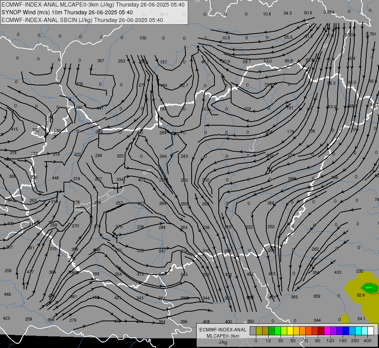Select the J/kg unit label in legend
Viewport: 379px width, 348px height.
pos(223,342)
